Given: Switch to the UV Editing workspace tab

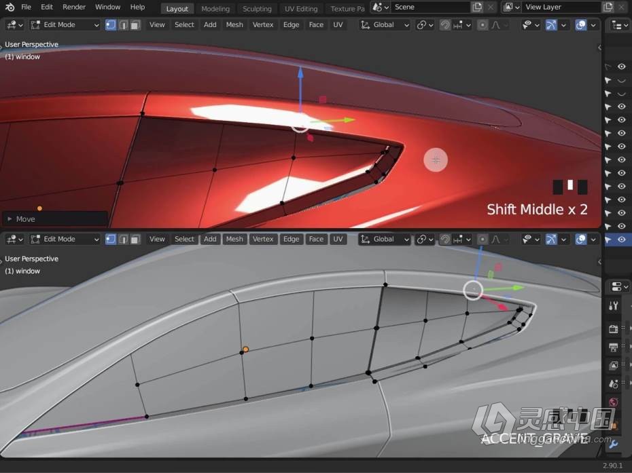Looking at the screenshot, I should [x=301, y=8].
